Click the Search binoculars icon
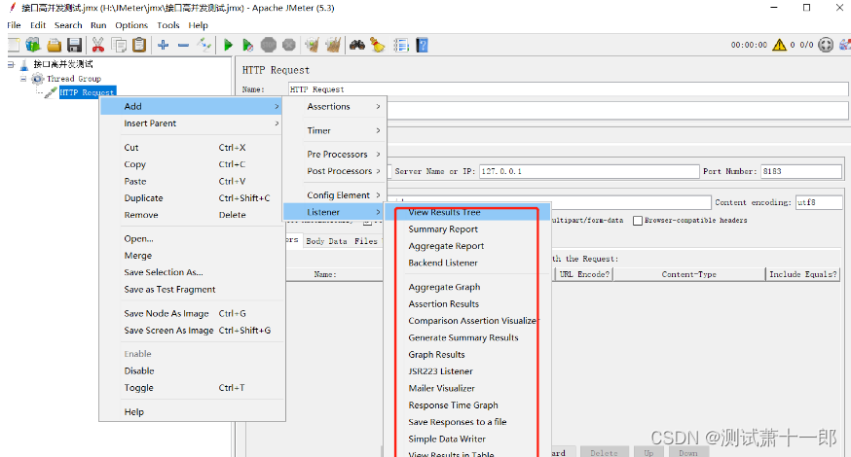Screen dimensions: 851x457 (356, 45)
